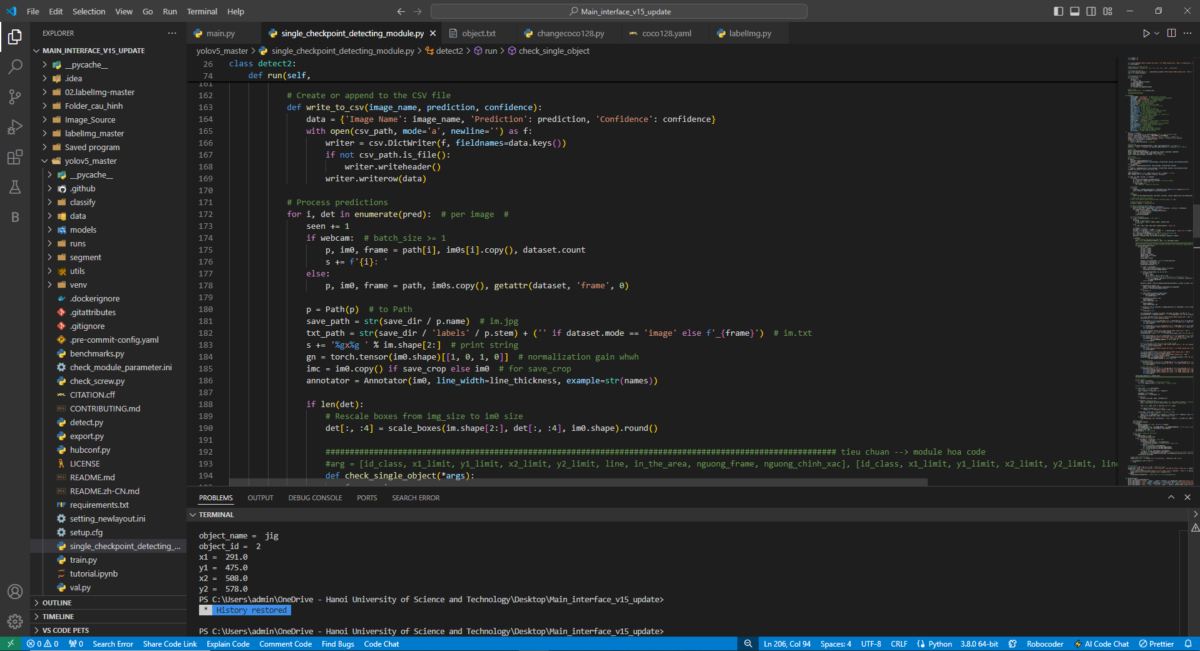Switch to the coco128.yaml tab

[667, 33]
